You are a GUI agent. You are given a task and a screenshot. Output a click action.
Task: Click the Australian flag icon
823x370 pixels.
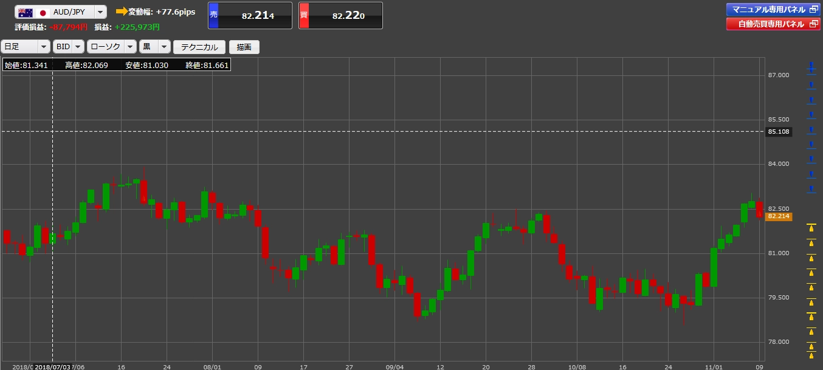26,13
